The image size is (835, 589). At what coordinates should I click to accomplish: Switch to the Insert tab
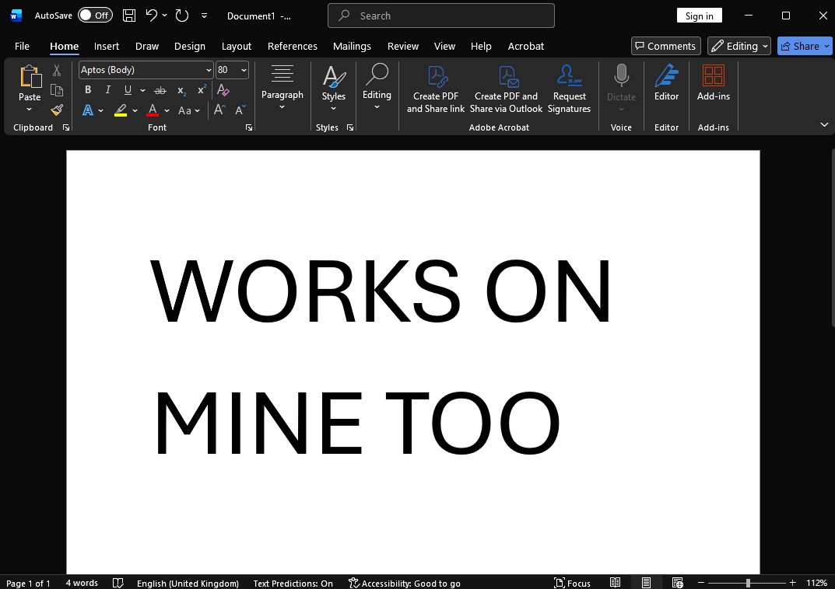107,46
